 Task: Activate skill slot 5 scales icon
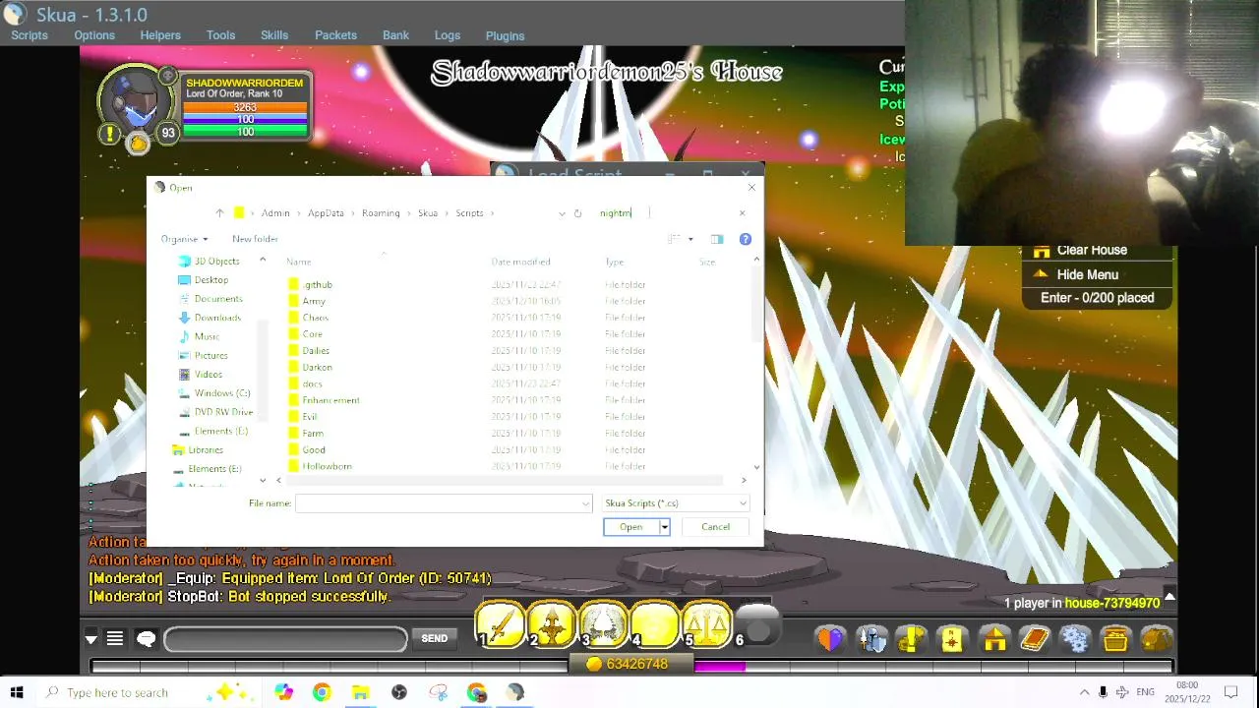707,625
